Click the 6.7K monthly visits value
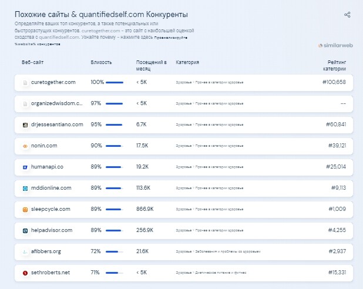Image resolution: width=363 pixels, height=289 pixels. pyautogui.click(x=141, y=125)
